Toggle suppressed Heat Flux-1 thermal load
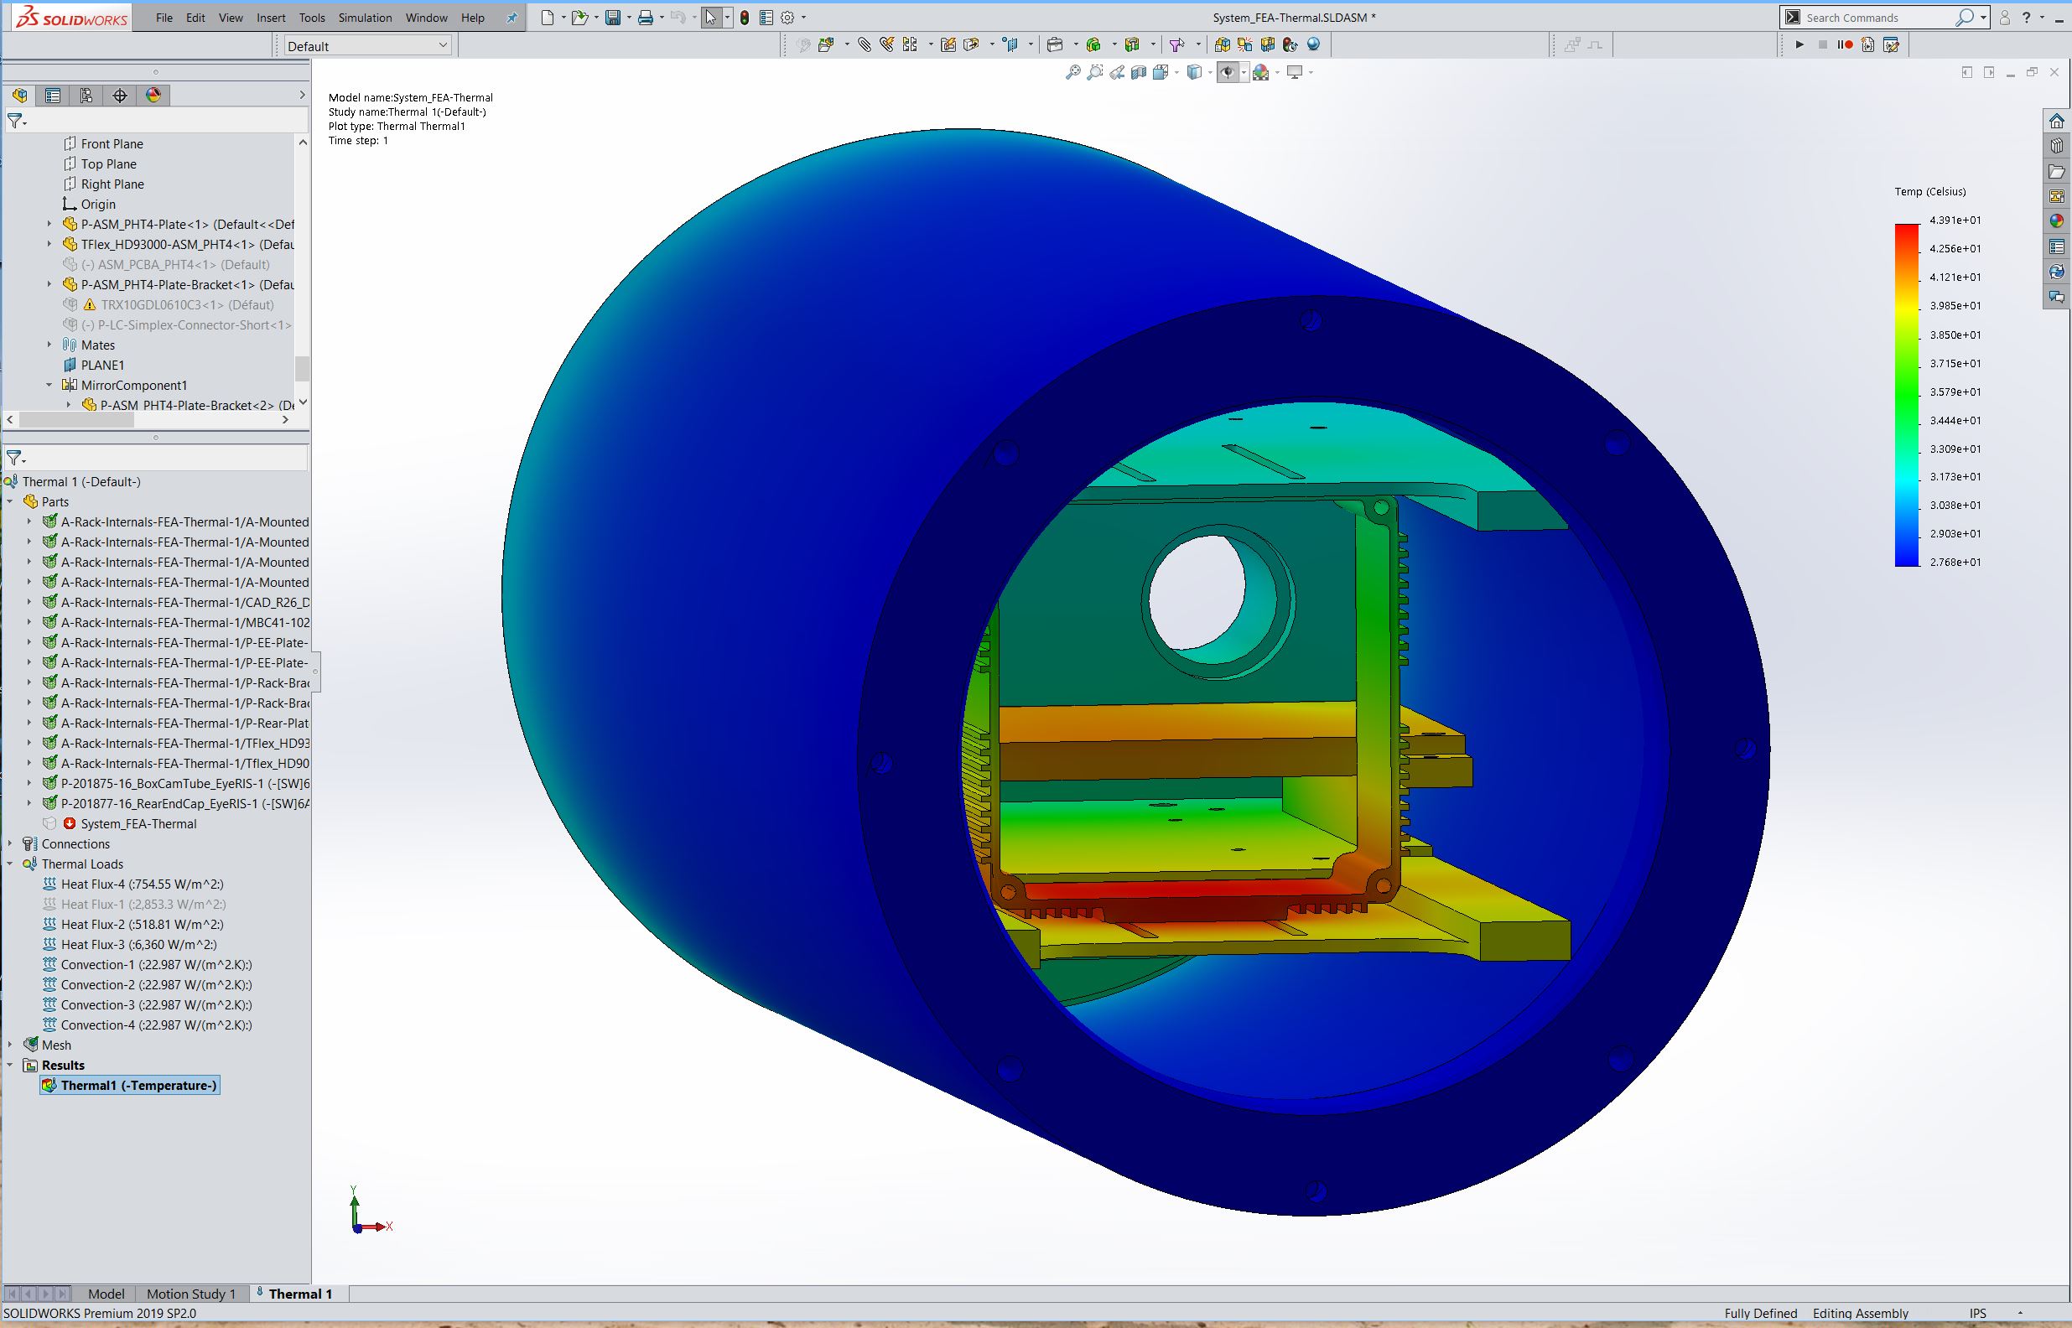 (x=133, y=904)
